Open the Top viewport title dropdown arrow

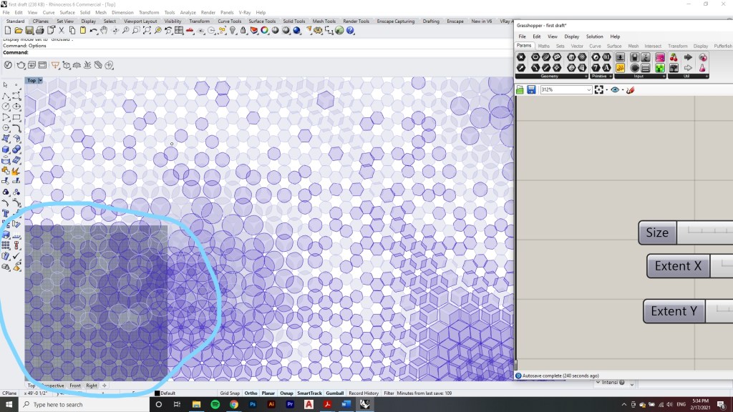pos(41,81)
